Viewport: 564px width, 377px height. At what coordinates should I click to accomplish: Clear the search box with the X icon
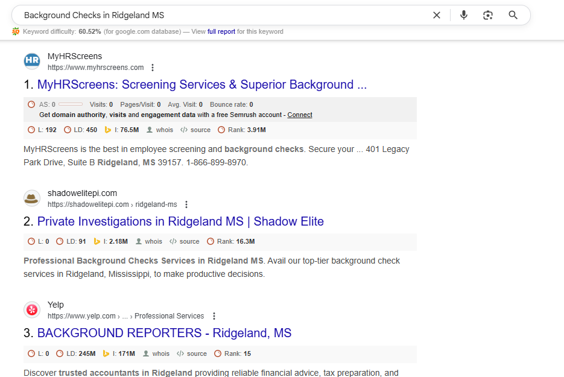click(x=437, y=15)
